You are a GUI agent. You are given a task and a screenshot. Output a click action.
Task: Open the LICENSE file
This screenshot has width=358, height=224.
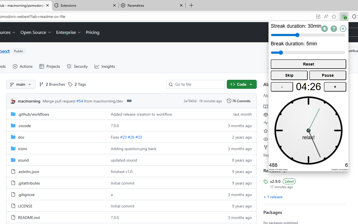[x=25, y=206]
